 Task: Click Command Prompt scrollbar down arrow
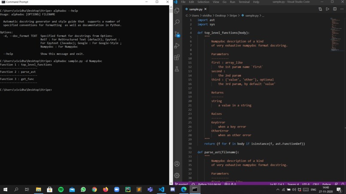[x=171, y=183]
